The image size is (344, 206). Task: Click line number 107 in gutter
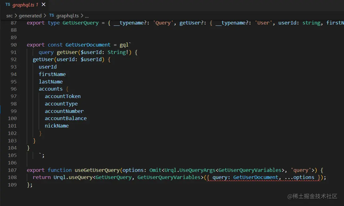tap(12, 170)
